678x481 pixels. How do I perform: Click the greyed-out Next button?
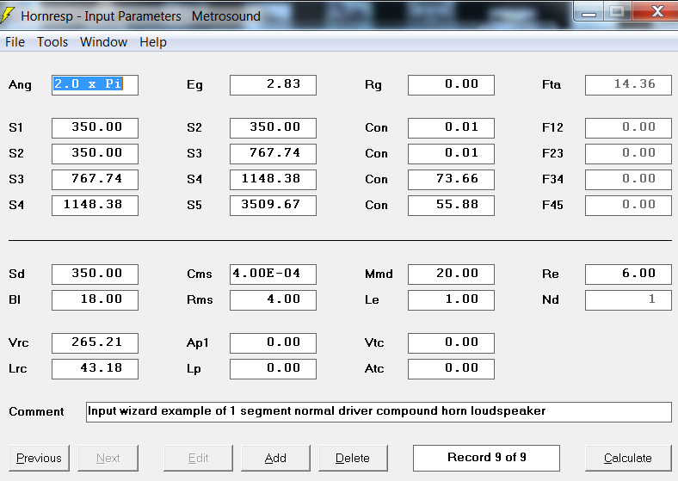click(x=108, y=458)
